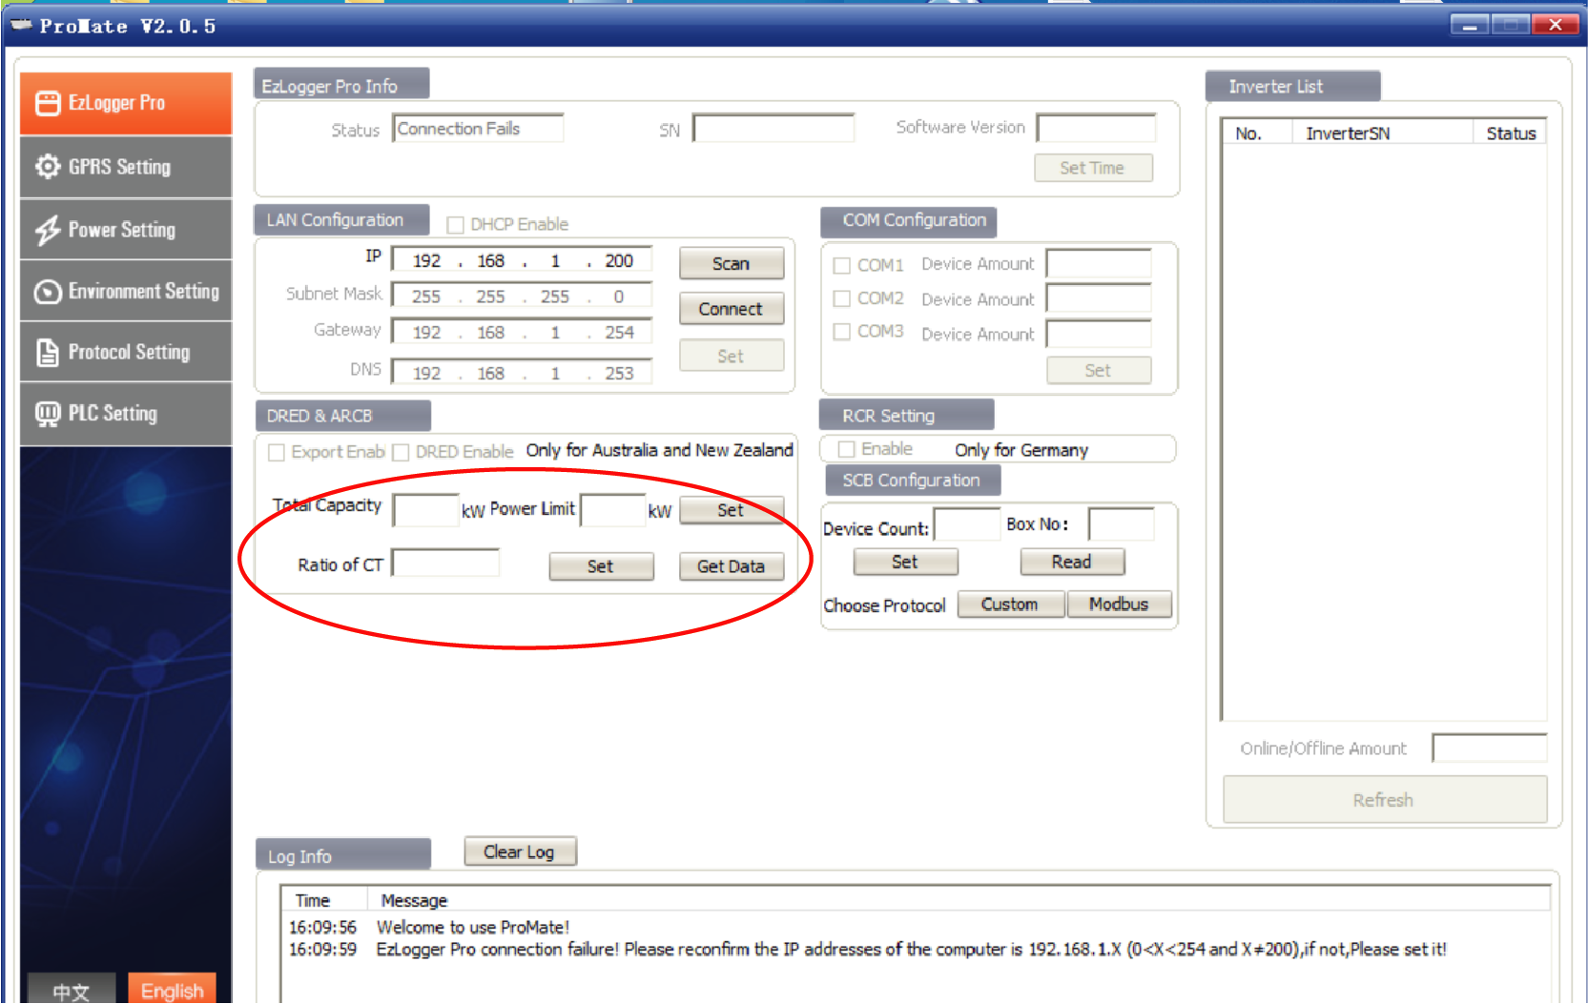This screenshot has width=1588, height=1004.
Task: Click the Software Version field
Action: (1096, 129)
